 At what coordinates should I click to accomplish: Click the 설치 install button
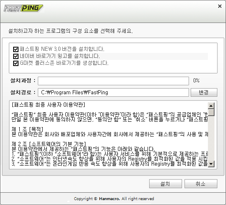pyautogui.click(x=165, y=184)
